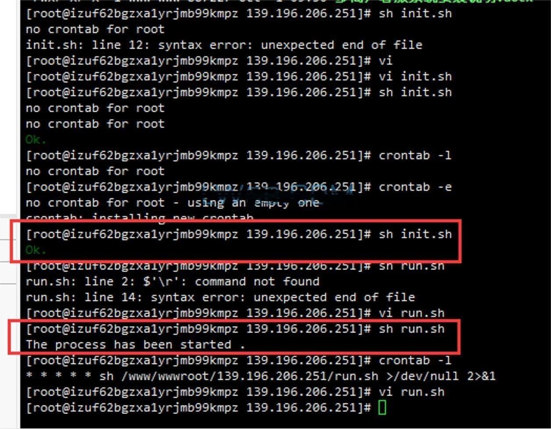Screen dimensions: 551x429
Task: Click the green cursor block at final prompt
Action: 382,408
